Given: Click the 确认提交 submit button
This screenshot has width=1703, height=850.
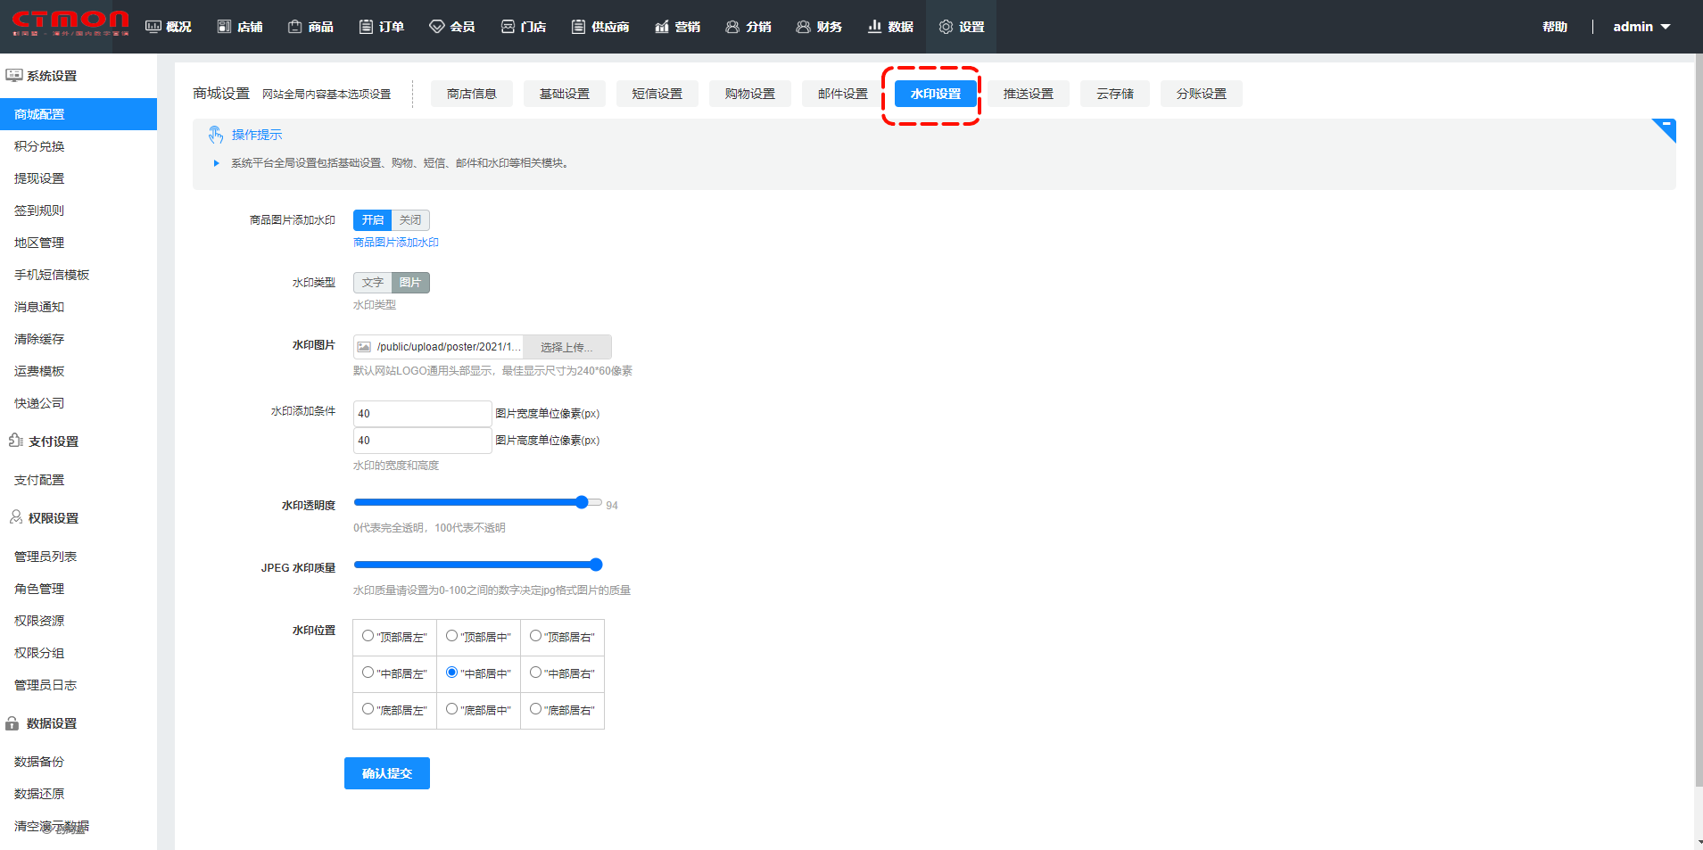Looking at the screenshot, I should point(386,773).
